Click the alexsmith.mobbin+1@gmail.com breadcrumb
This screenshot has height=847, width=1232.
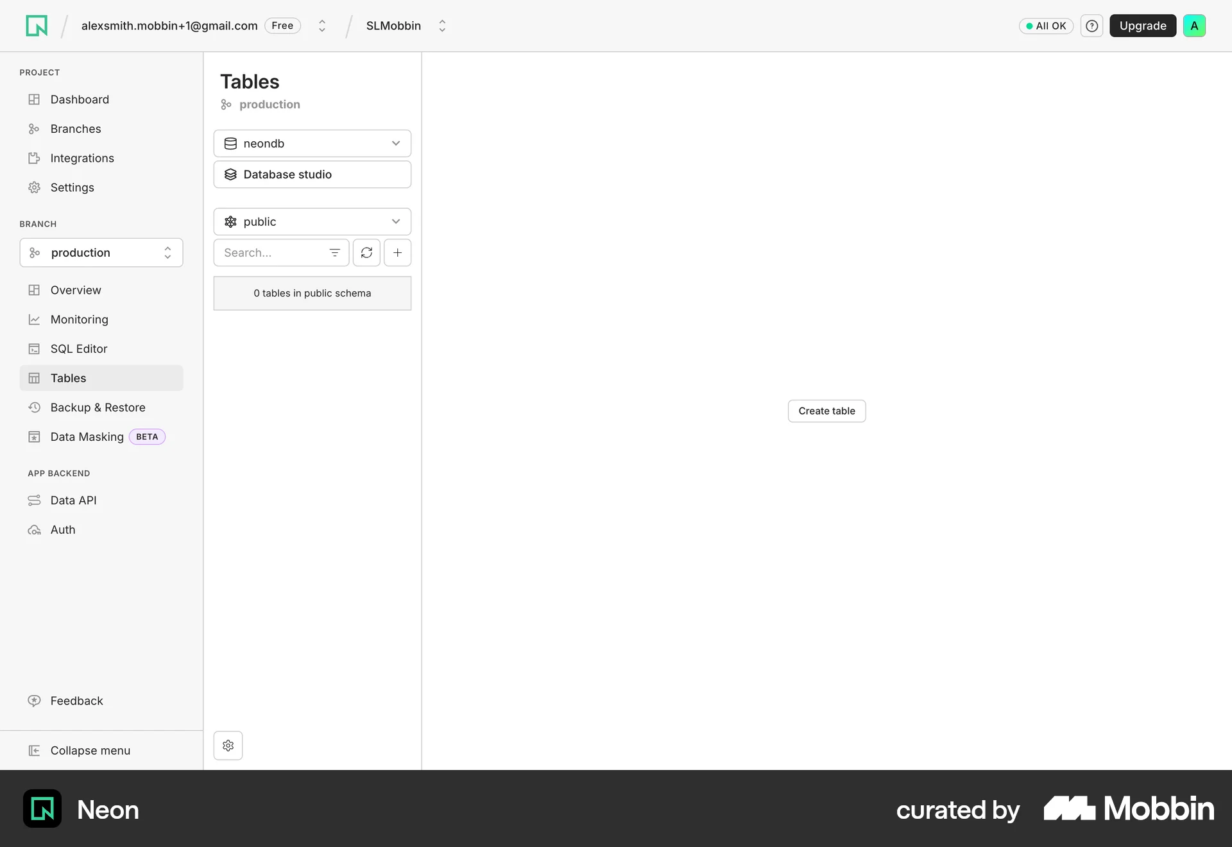click(169, 26)
